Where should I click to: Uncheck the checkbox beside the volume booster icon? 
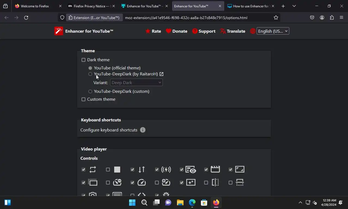coord(157,170)
